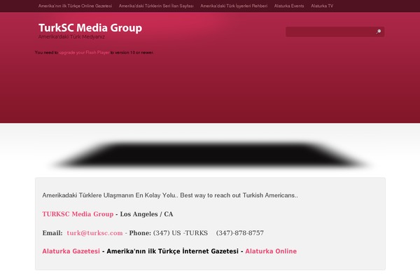
Task: Follow the upgrade your Flash Player link
Action: point(85,52)
